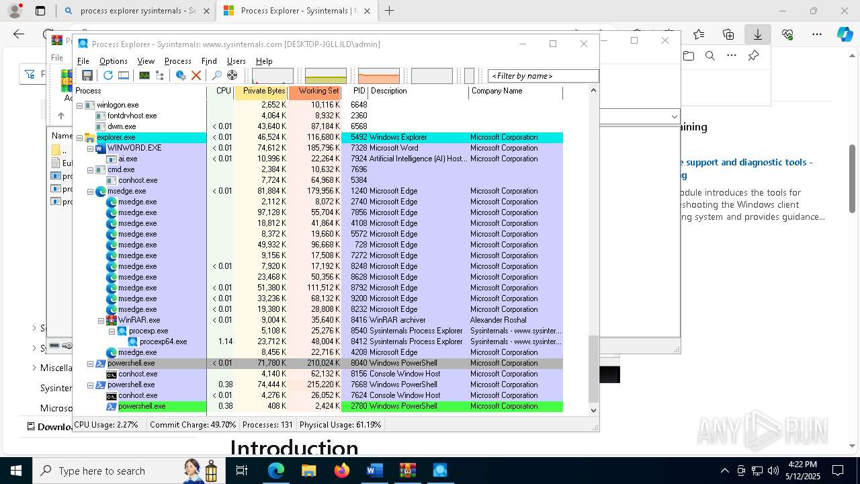Open the Options menu
The image size is (860, 484).
point(114,61)
